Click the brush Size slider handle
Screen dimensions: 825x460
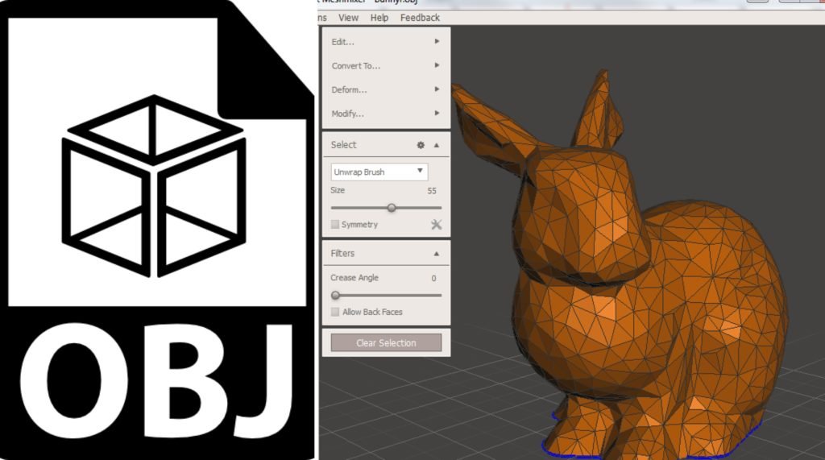pyautogui.click(x=392, y=208)
